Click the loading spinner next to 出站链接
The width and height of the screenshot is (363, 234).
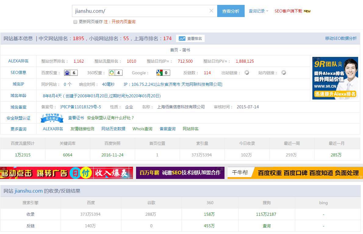click(246, 73)
